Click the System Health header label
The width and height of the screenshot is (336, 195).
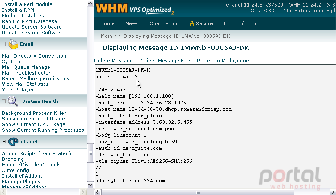tap(40, 101)
